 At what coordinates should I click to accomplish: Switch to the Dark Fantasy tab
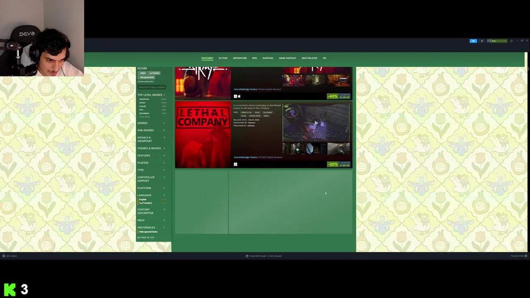coord(288,58)
